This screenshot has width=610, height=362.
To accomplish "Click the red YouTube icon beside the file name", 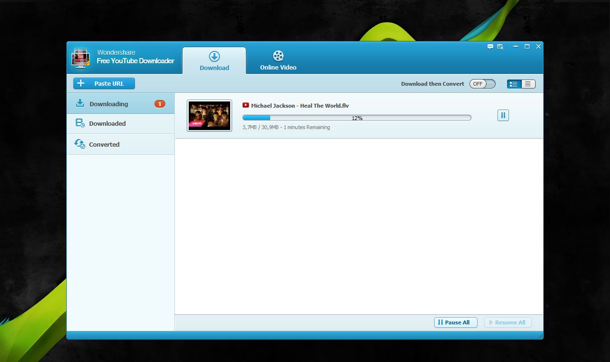I will tap(245, 105).
